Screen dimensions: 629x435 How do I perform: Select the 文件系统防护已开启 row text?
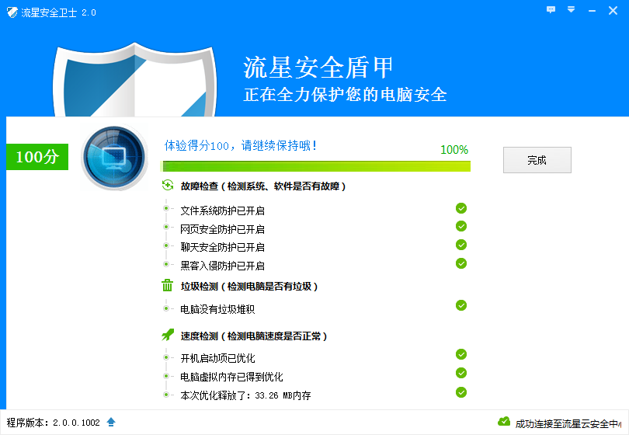click(223, 211)
